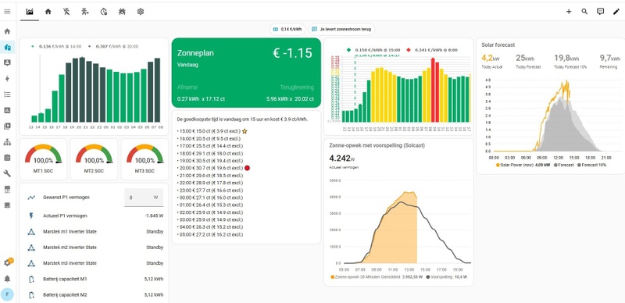Viewport: 625px width, 303px height.
Task: Click the -1.845 W value
Action: tap(154, 216)
